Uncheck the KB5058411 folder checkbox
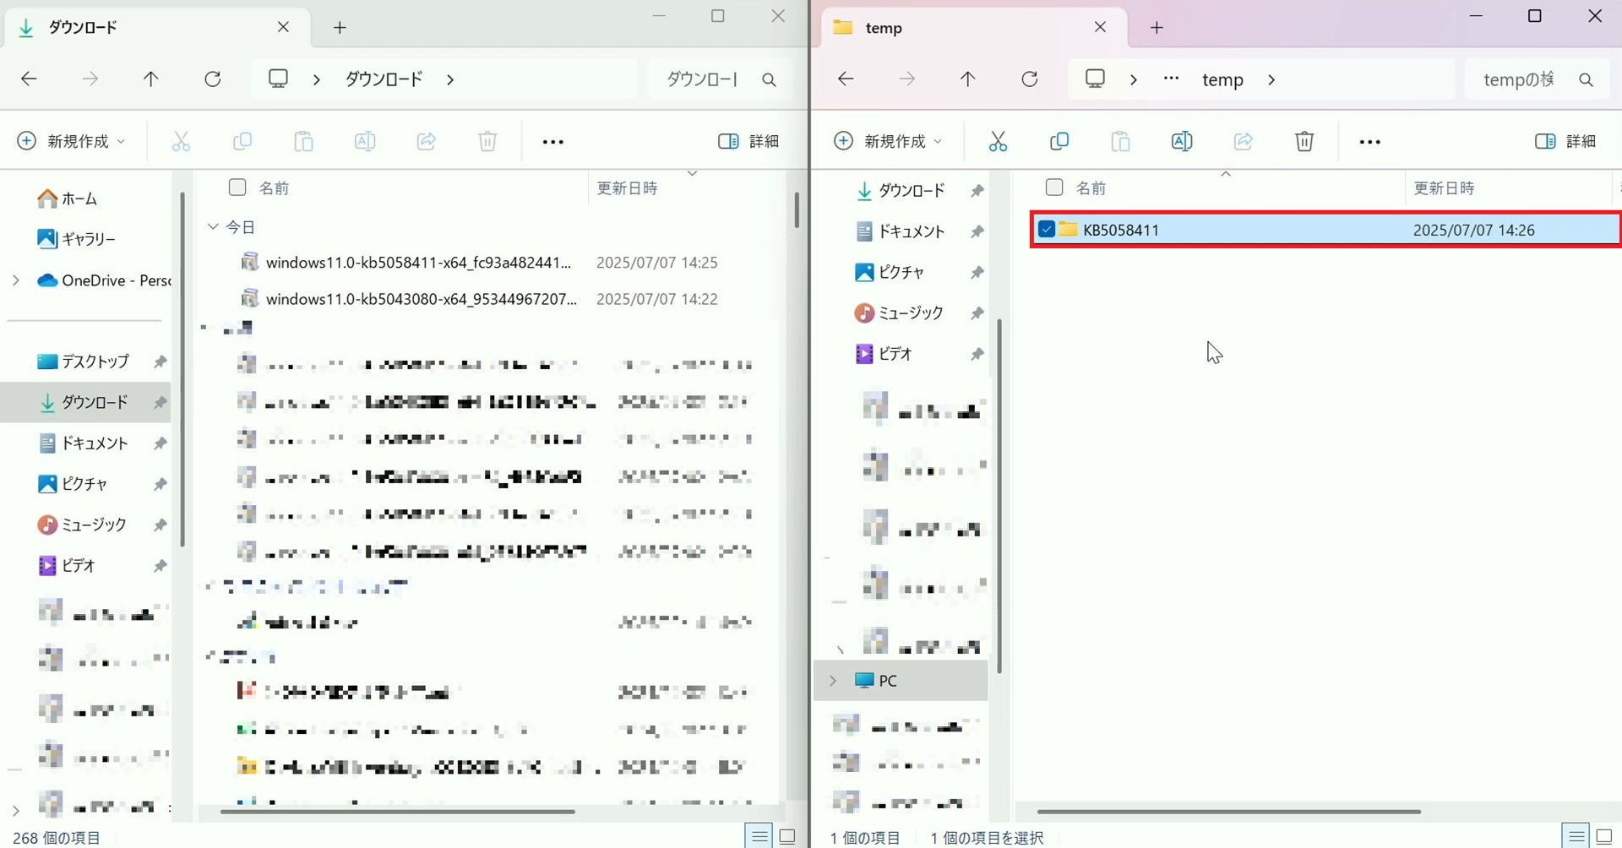Viewport: 1622px width, 848px height. 1046,230
